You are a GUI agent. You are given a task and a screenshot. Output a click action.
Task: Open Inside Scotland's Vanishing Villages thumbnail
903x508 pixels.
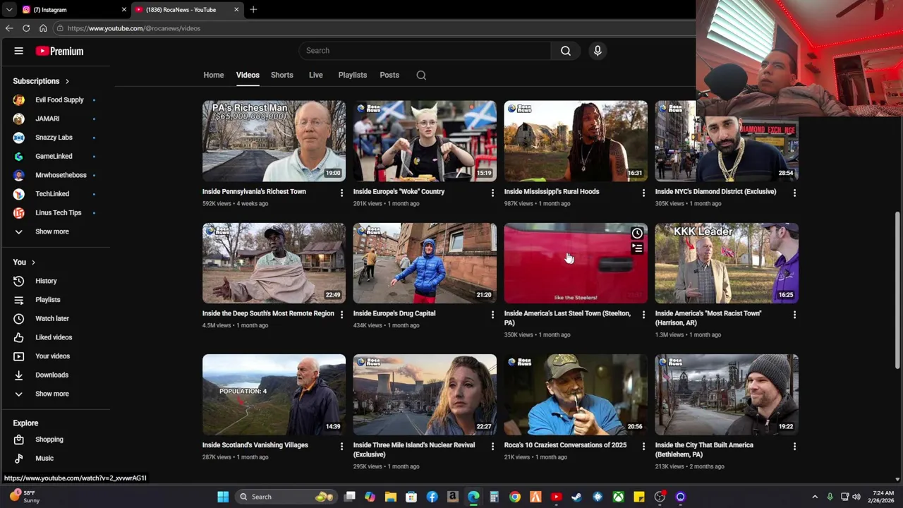pos(274,394)
